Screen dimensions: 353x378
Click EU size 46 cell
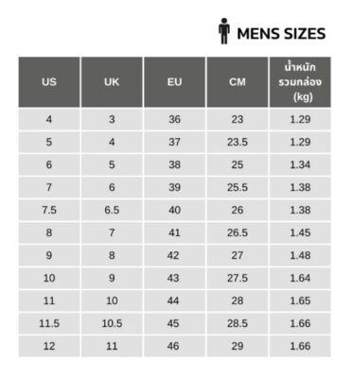click(174, 346)
